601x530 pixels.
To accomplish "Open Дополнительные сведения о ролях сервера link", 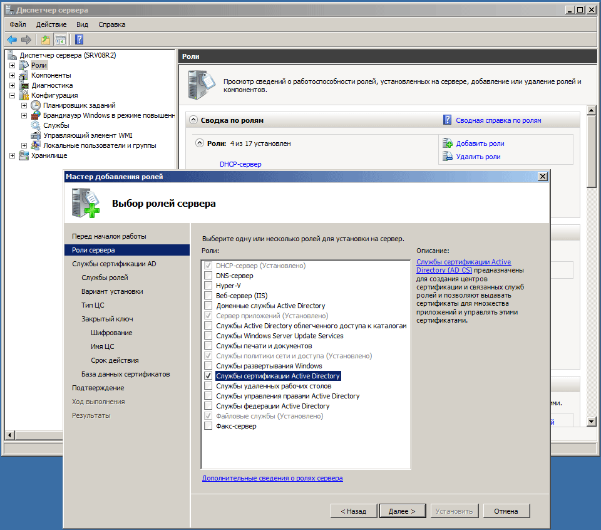I will coord(272,478).
